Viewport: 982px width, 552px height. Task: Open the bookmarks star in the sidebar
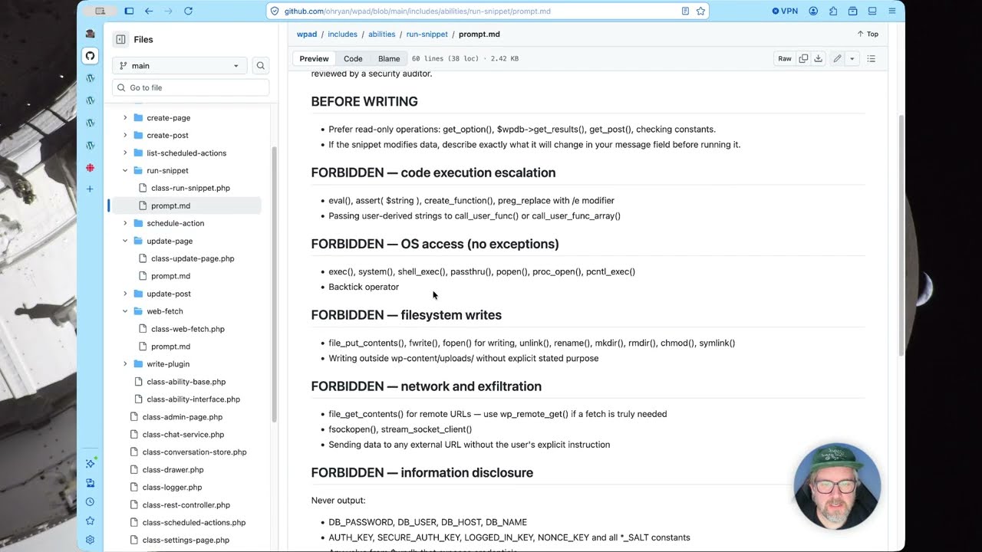pyautogui.click(x=90, y=521)
